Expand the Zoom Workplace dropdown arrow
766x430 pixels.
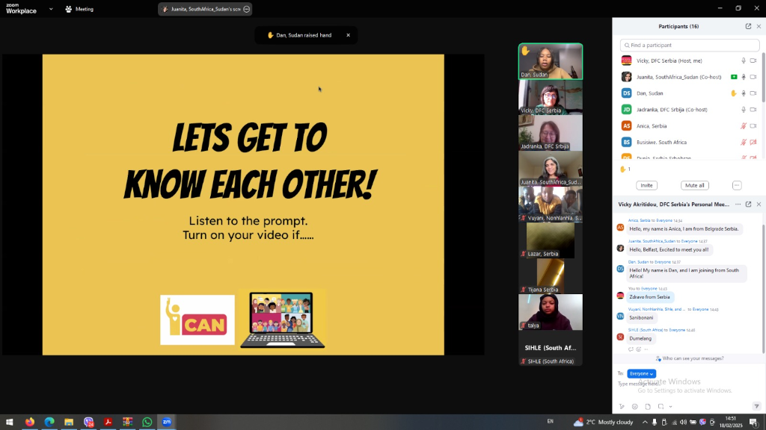pos(51,9)
